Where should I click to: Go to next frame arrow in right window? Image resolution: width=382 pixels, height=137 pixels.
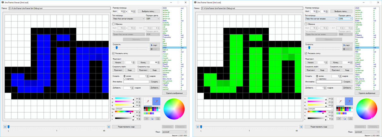301,127
